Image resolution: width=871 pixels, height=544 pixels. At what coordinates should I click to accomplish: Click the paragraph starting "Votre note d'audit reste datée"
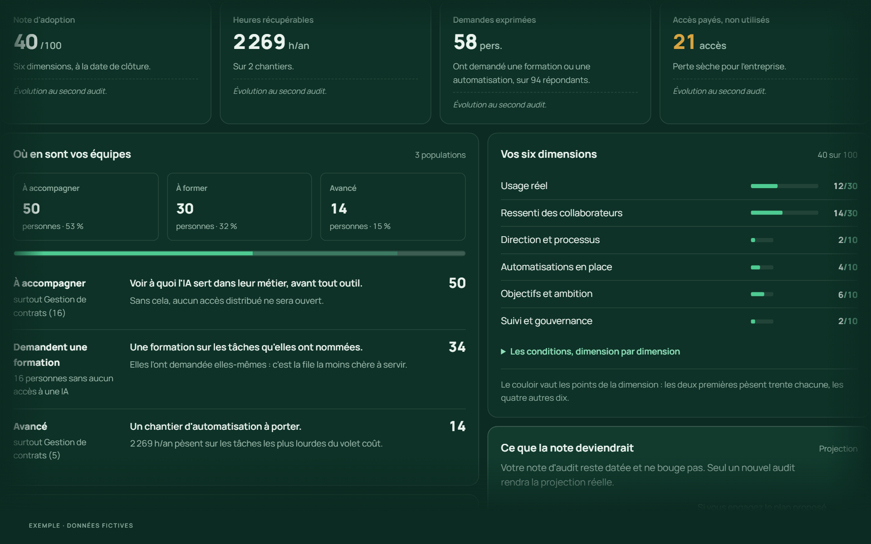(x=648, y=475)
